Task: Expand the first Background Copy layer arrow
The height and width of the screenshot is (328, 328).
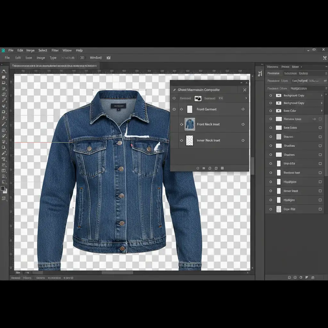Action: tap(321, 95)
